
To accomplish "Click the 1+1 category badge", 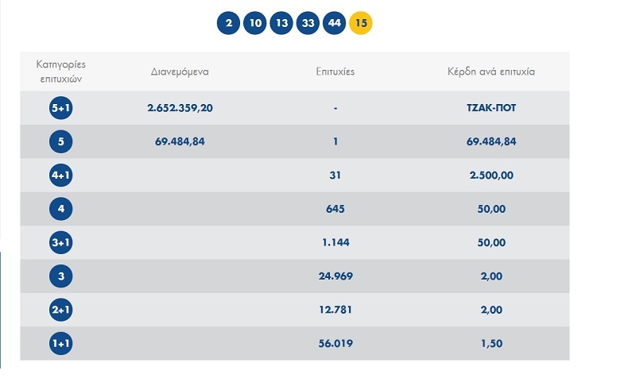I will [60, 343].
